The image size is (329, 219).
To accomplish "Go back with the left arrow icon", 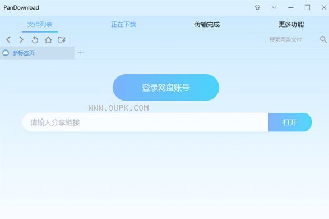I will pyautogui.click(x=8, y=39).
